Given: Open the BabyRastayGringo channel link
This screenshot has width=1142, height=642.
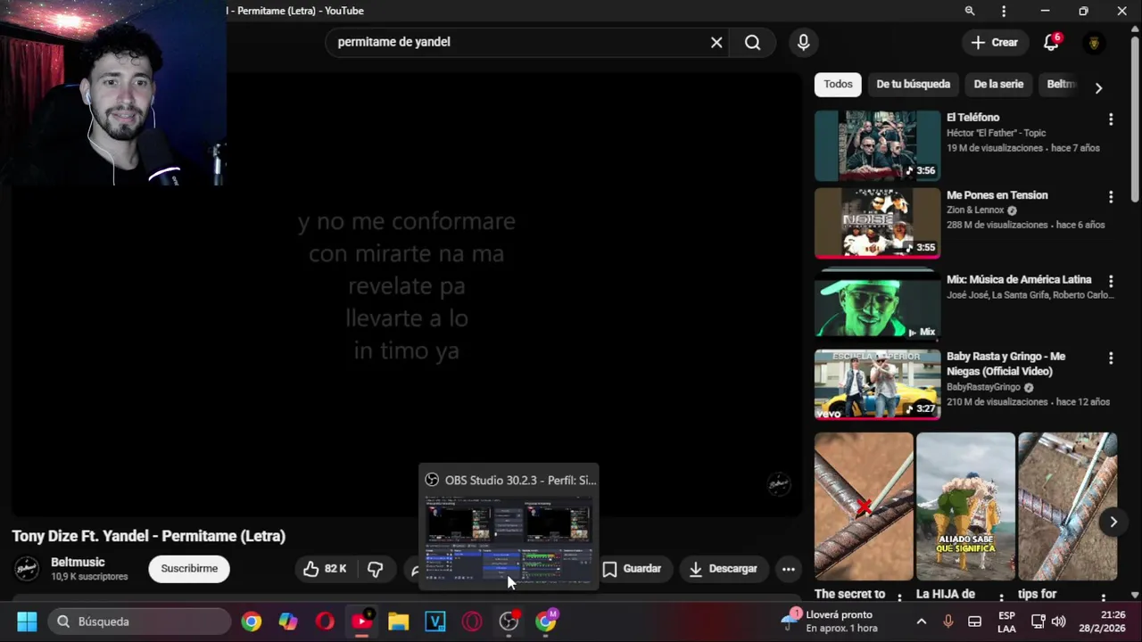Looking at the screenshot, I should pyautogui.click(x=983, y=387).
